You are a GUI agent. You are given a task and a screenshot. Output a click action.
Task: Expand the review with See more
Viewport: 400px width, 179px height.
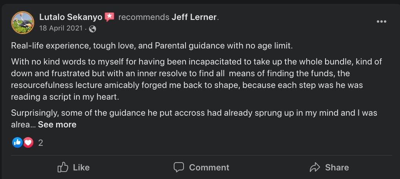(x=57, y=125)
